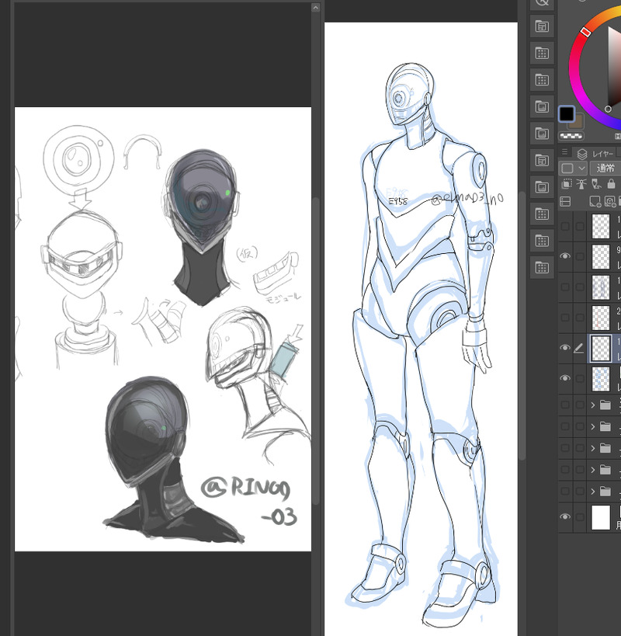Open the sixth material folder with layout icon
The height and width of the screenshot is (636, 621).
click(542, 161)
